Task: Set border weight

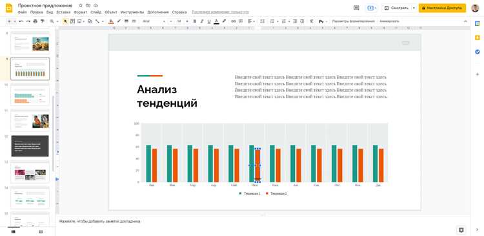Action: (x=126, y=21)
